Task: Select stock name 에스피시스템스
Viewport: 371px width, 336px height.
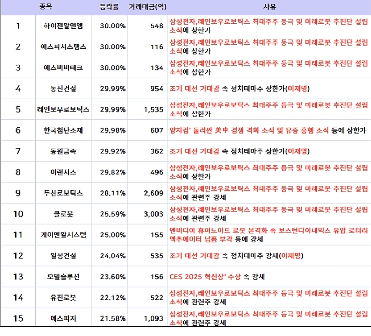Action: [63, 47]
